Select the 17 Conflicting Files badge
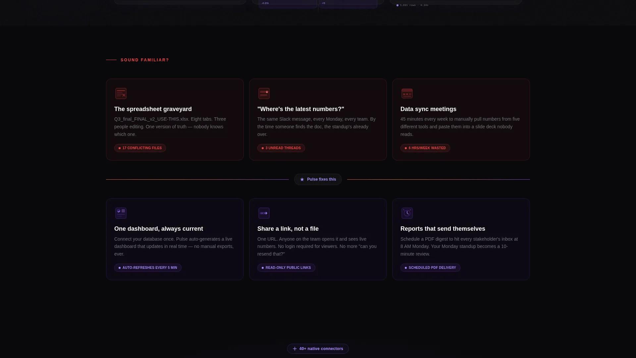Viewport: 636px width, 358px height. (140, 148)
